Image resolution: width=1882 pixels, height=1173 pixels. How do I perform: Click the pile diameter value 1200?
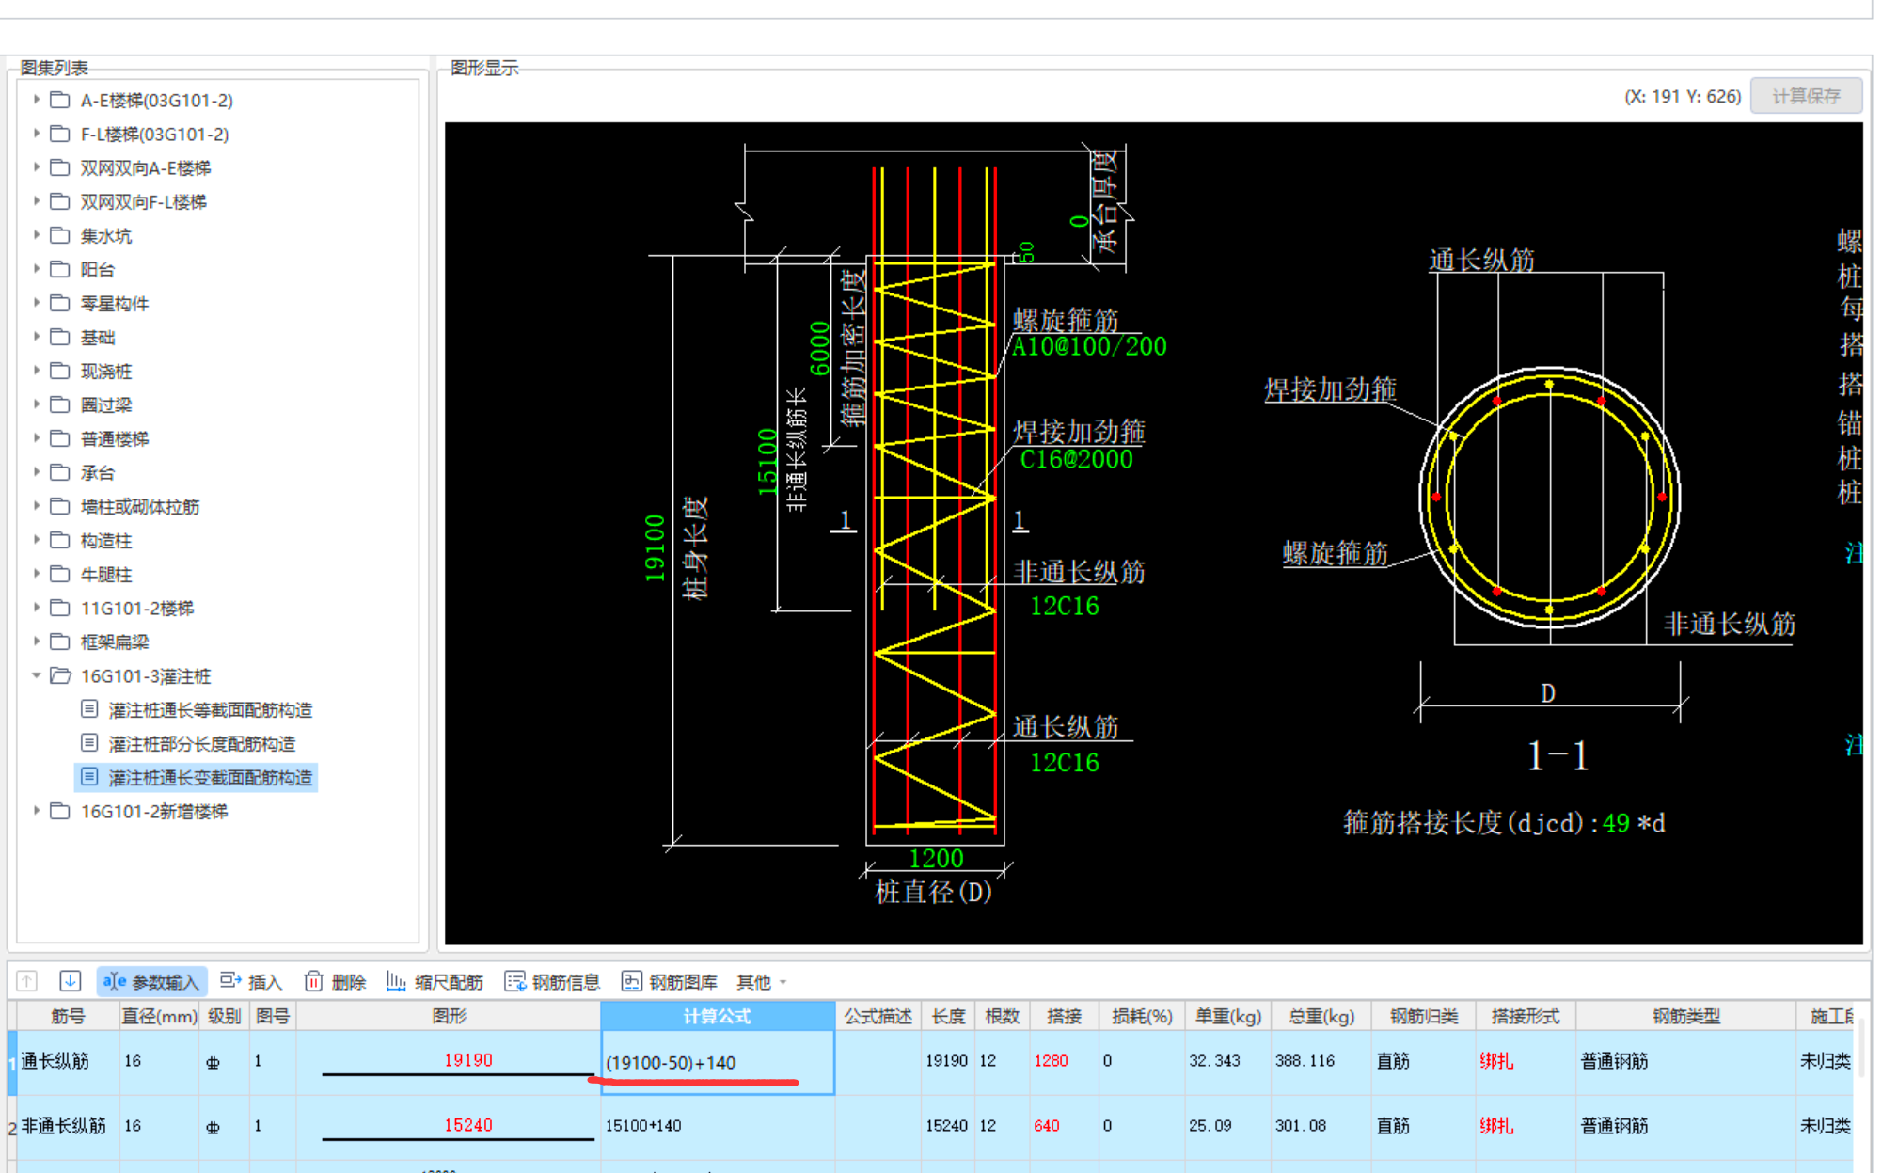pyautogui.click(x=936, y=858)
